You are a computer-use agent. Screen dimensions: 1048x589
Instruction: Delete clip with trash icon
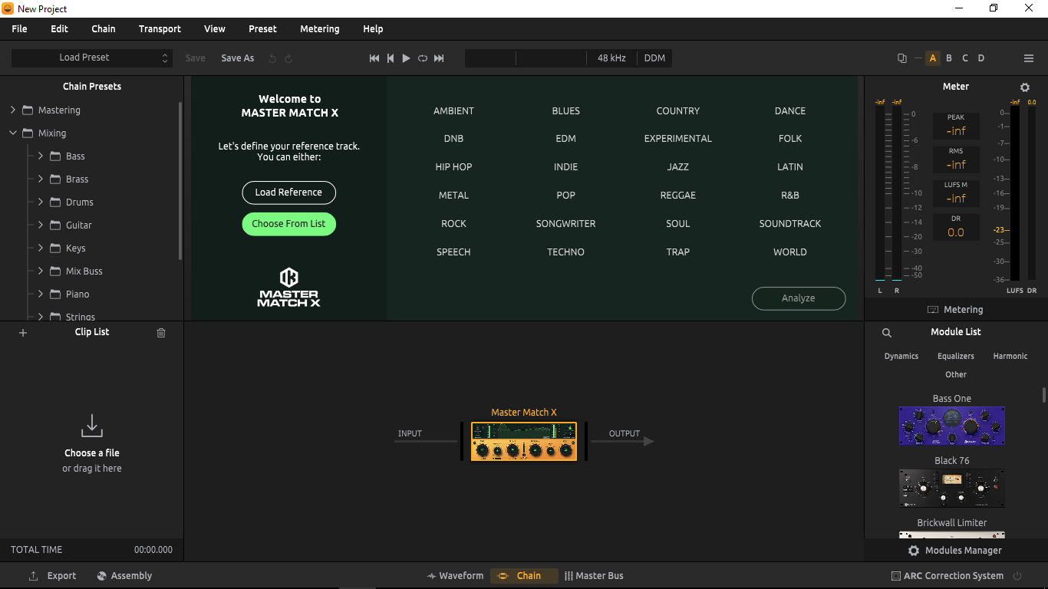161,333
